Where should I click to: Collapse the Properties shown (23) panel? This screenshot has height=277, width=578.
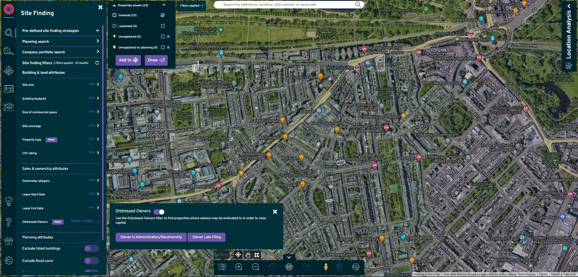(x=114, y=5)
